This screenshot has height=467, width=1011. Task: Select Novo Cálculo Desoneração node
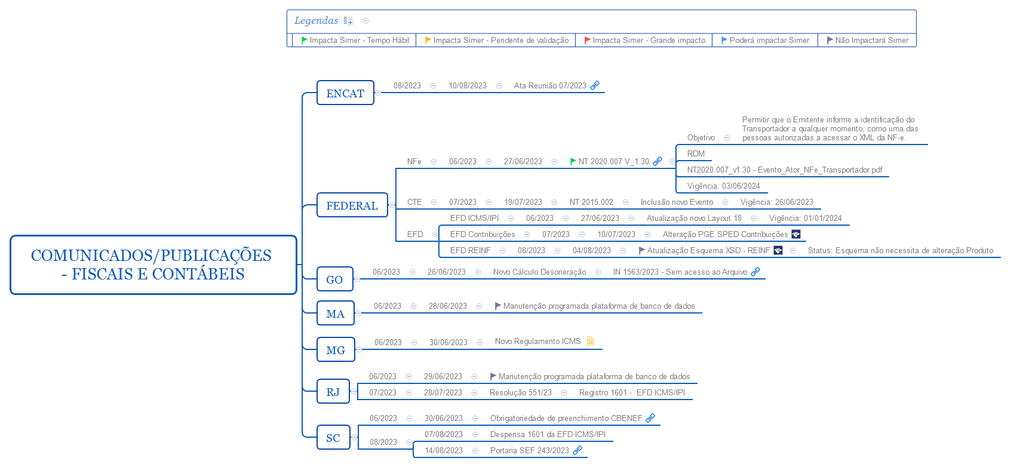540,272
